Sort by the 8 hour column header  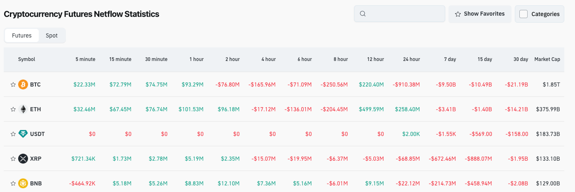coord(341,59)
